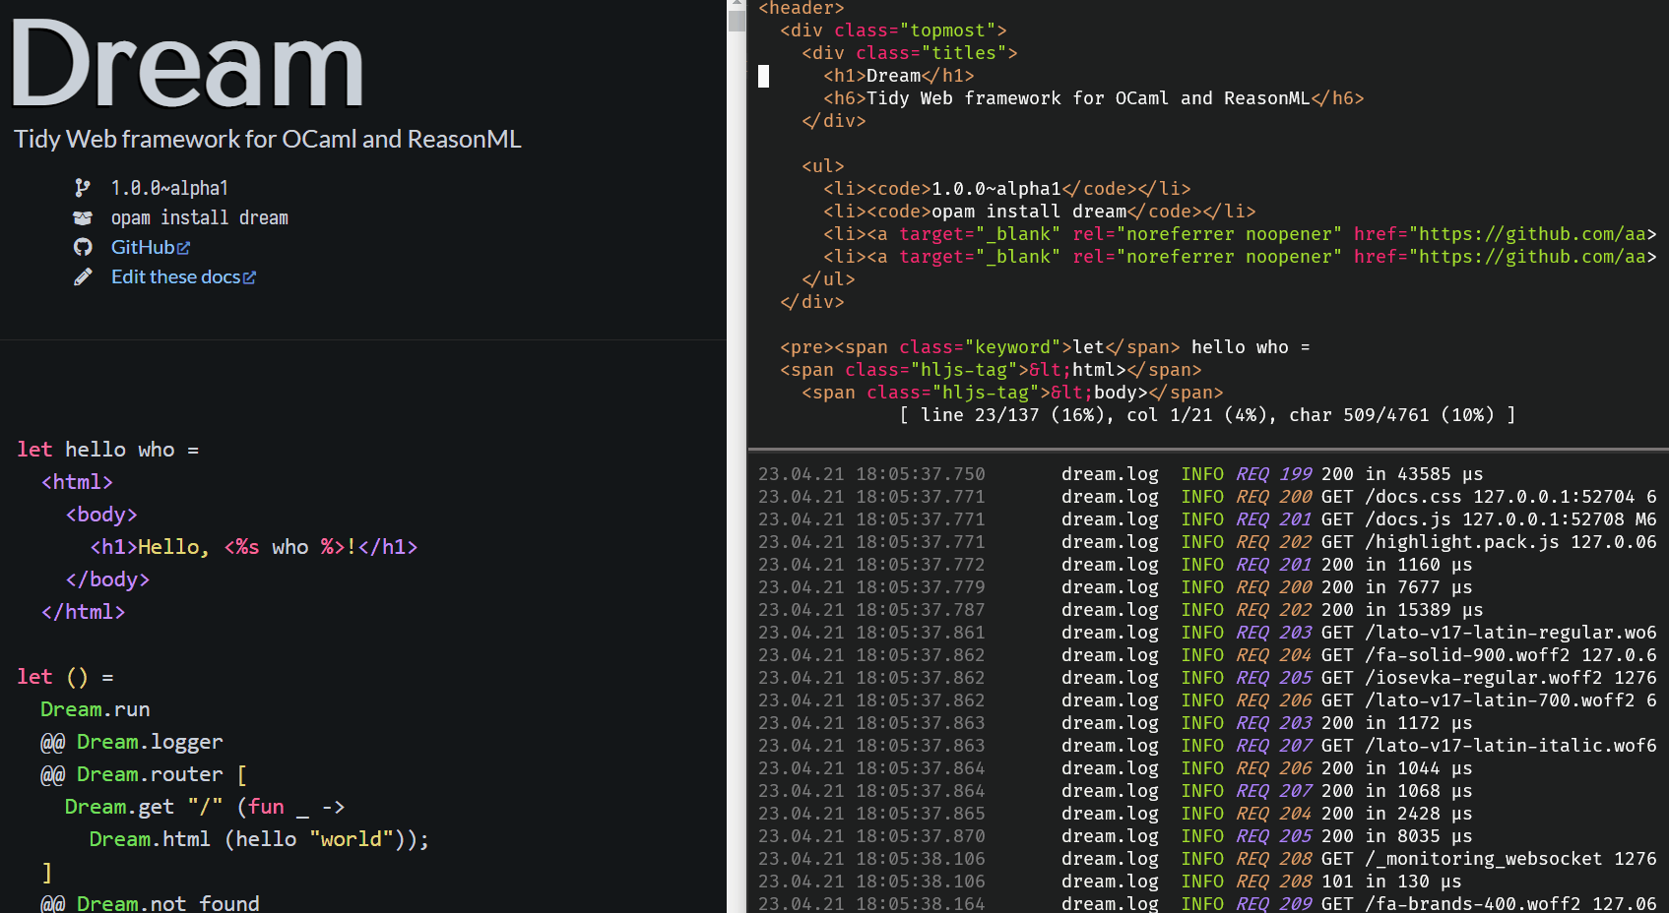
Task: Click the @@ Dream.logger code line
Action: [132, 742]
